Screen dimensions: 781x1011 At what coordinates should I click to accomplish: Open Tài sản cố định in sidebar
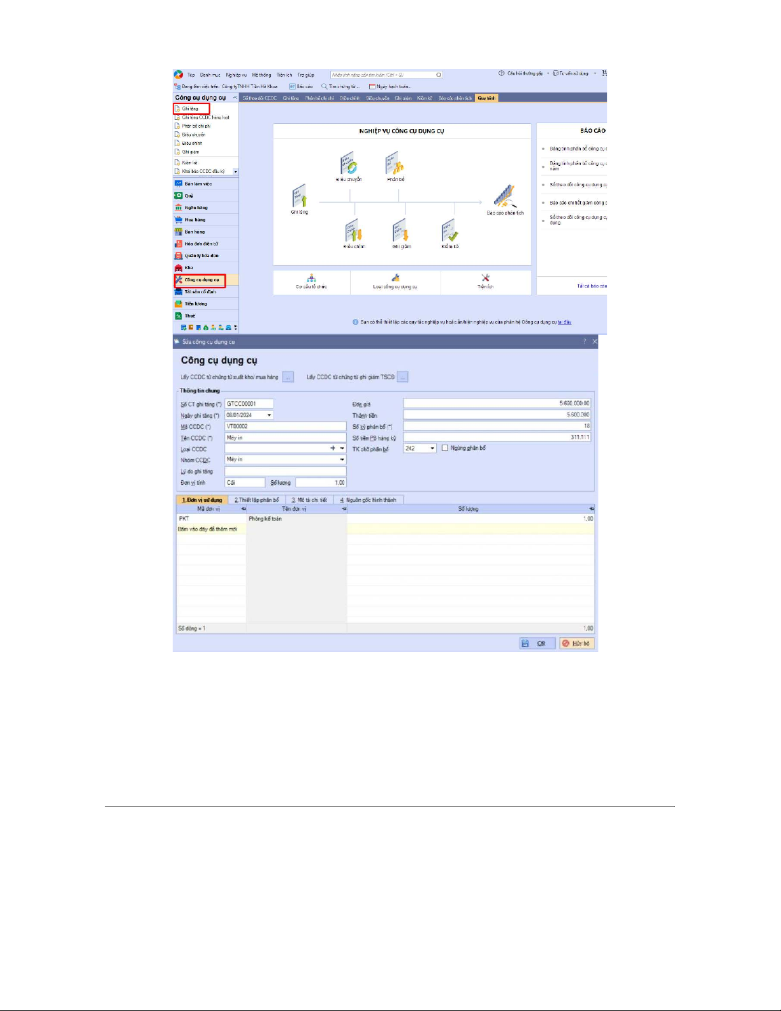(200, 291)
